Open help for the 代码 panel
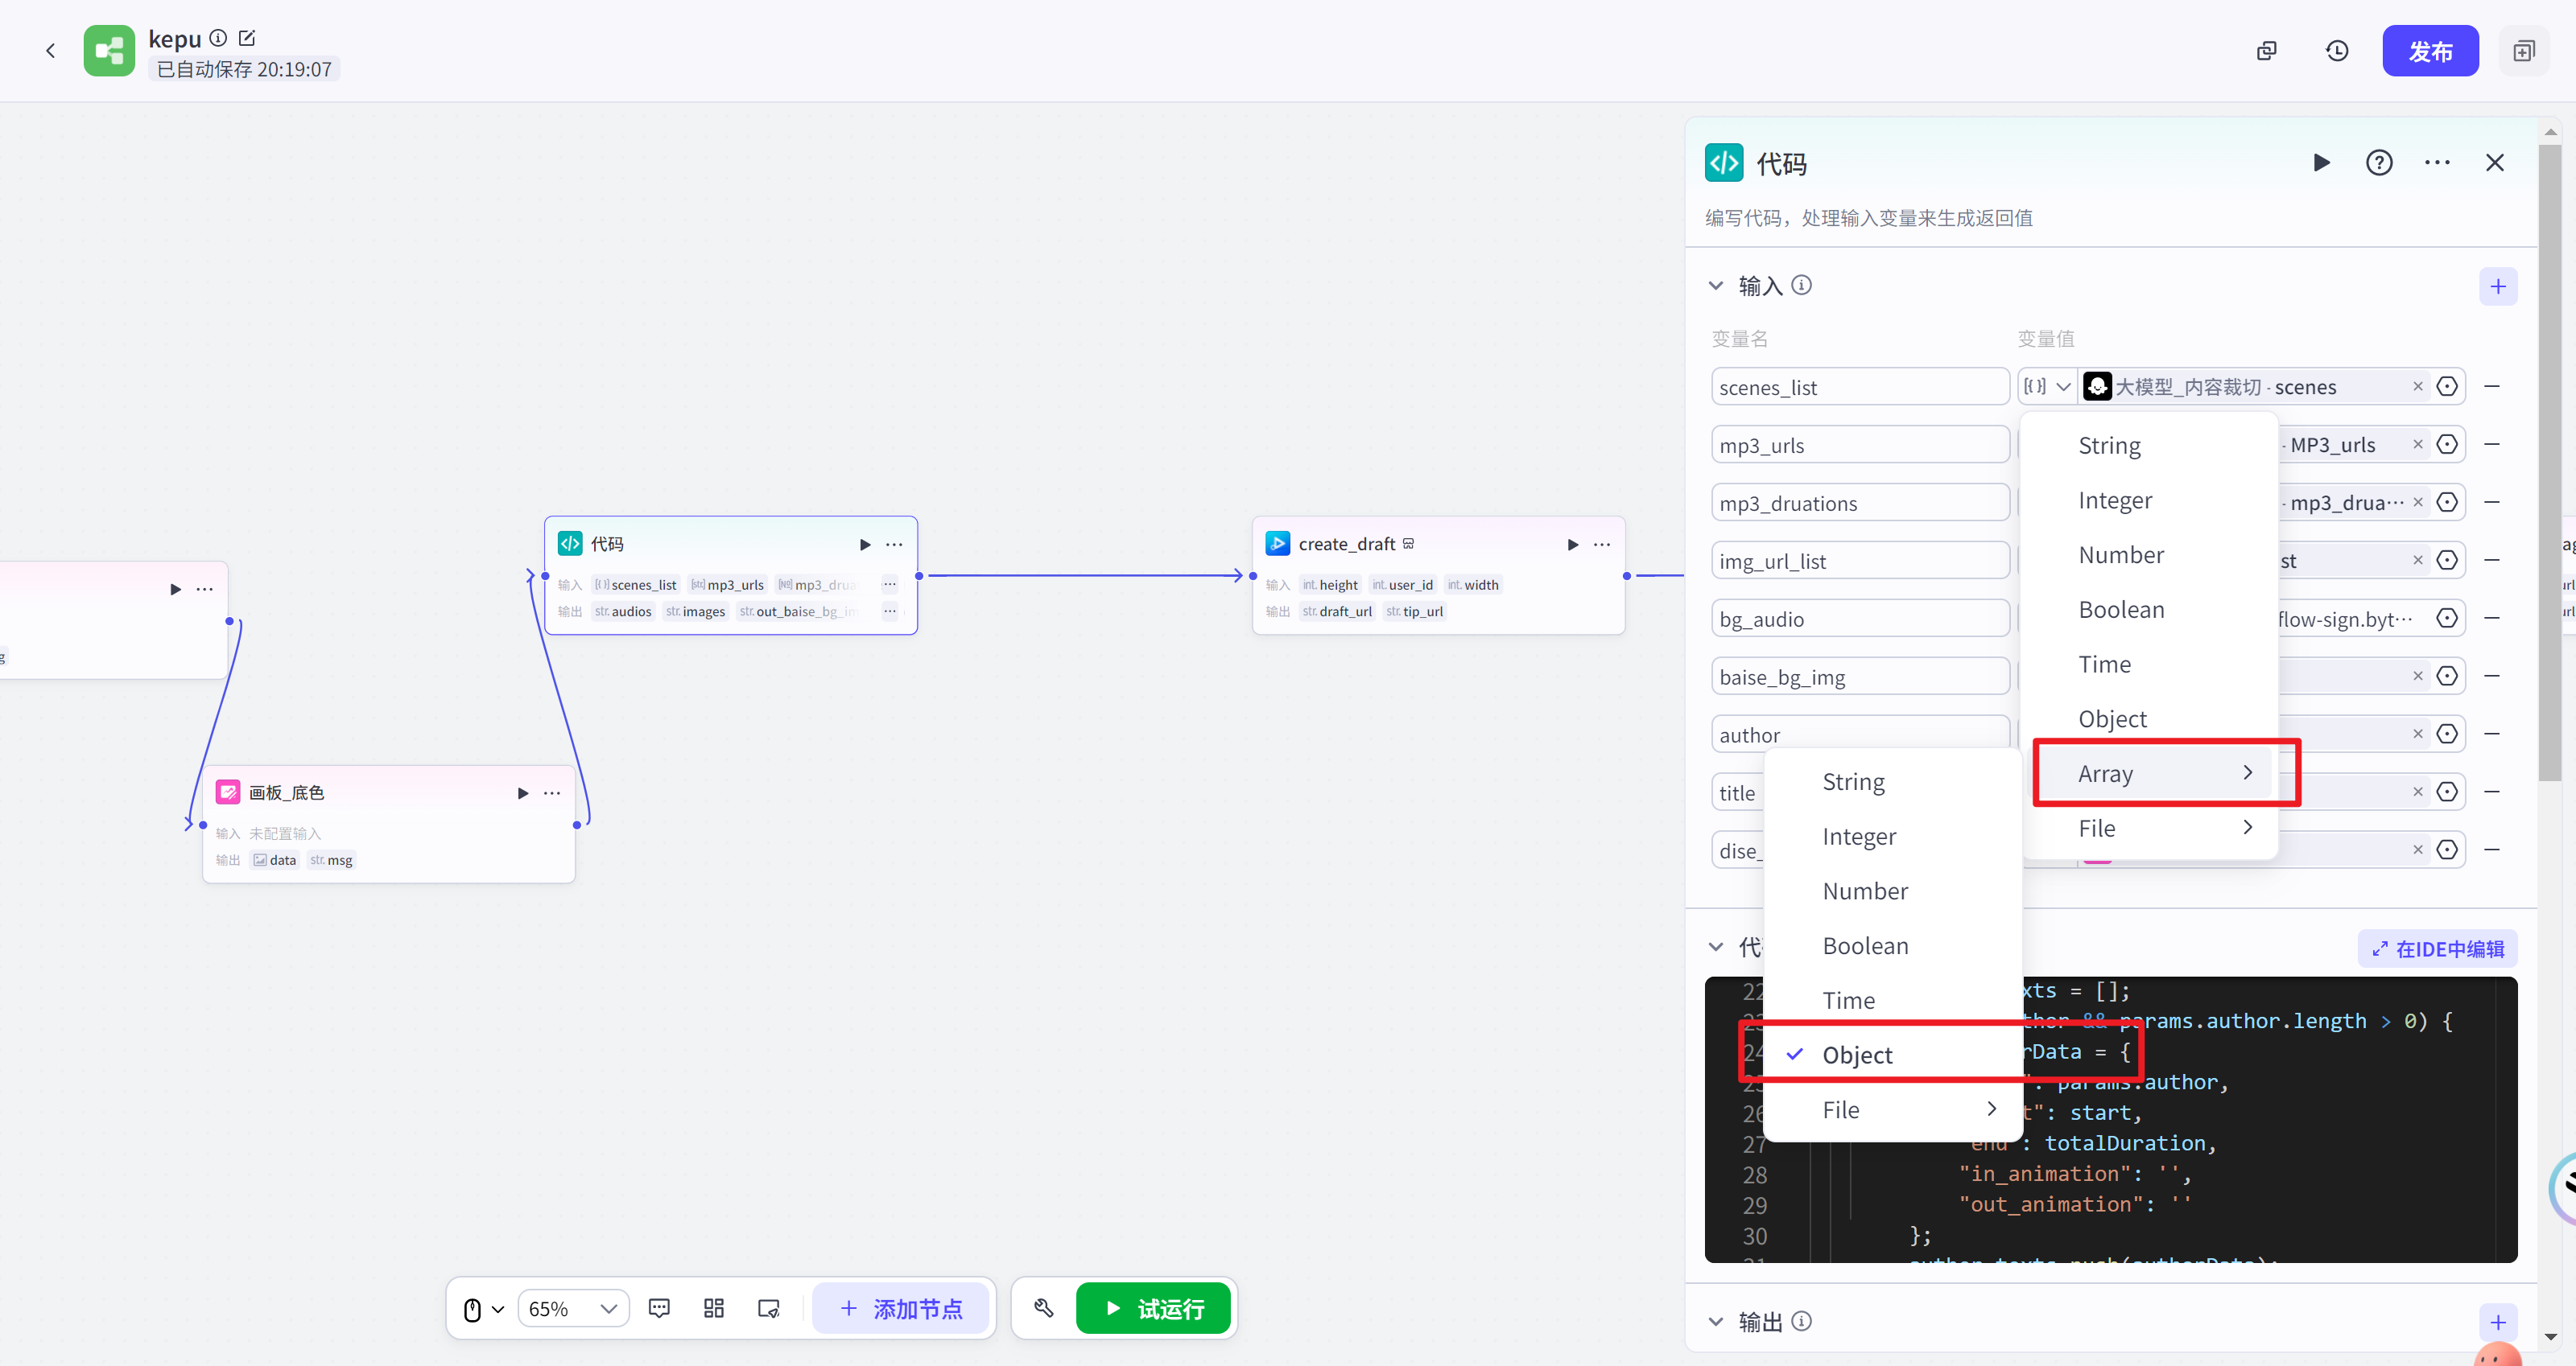 (2379, 163)
